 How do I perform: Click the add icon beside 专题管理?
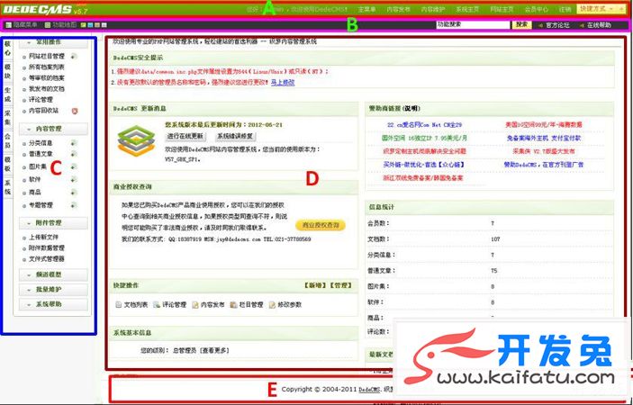coord(73,205)
